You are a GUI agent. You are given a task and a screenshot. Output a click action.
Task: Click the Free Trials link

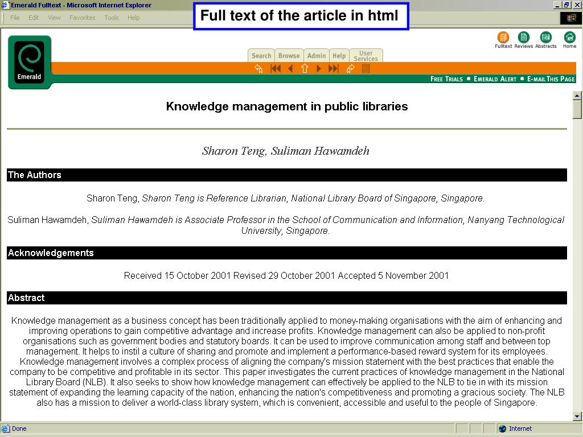446,79
